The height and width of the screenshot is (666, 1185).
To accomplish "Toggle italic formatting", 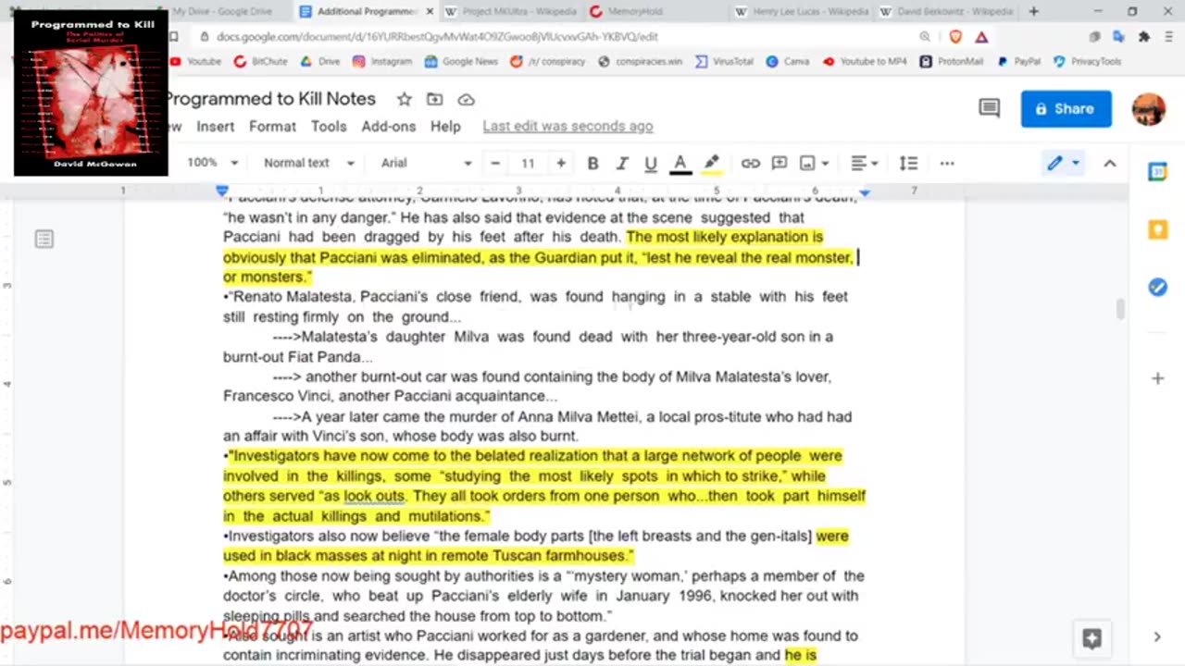I will tap(622, 163).
